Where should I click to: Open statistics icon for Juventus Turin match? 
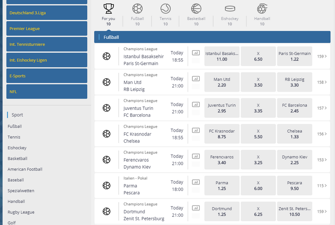pyautogui.click(x=196, y=105)
